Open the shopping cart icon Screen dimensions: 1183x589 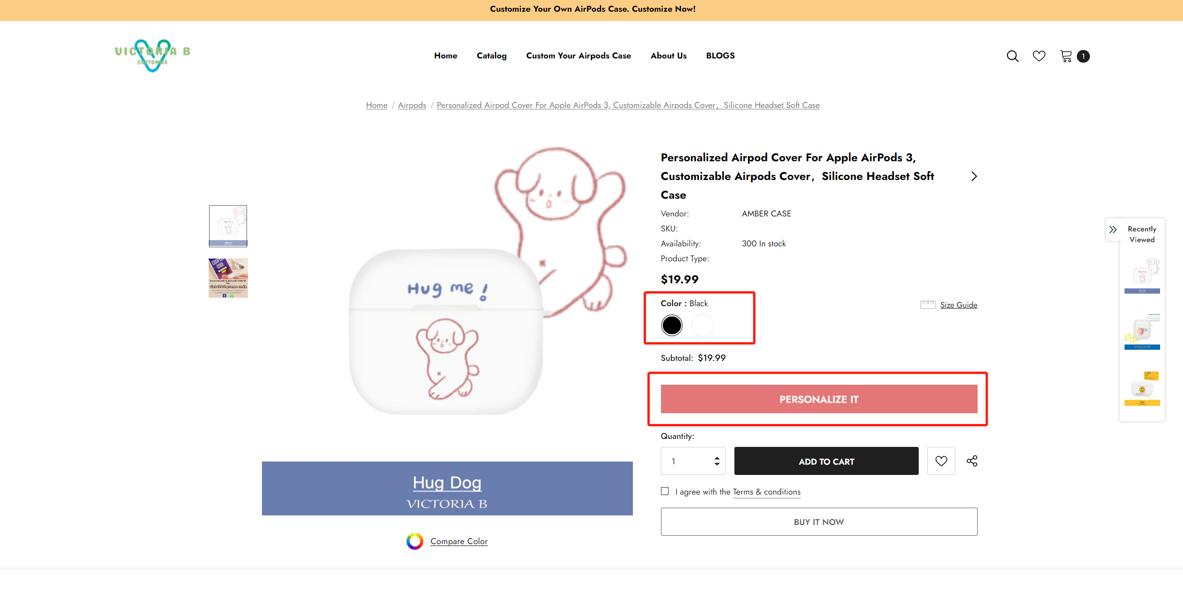1066,56
